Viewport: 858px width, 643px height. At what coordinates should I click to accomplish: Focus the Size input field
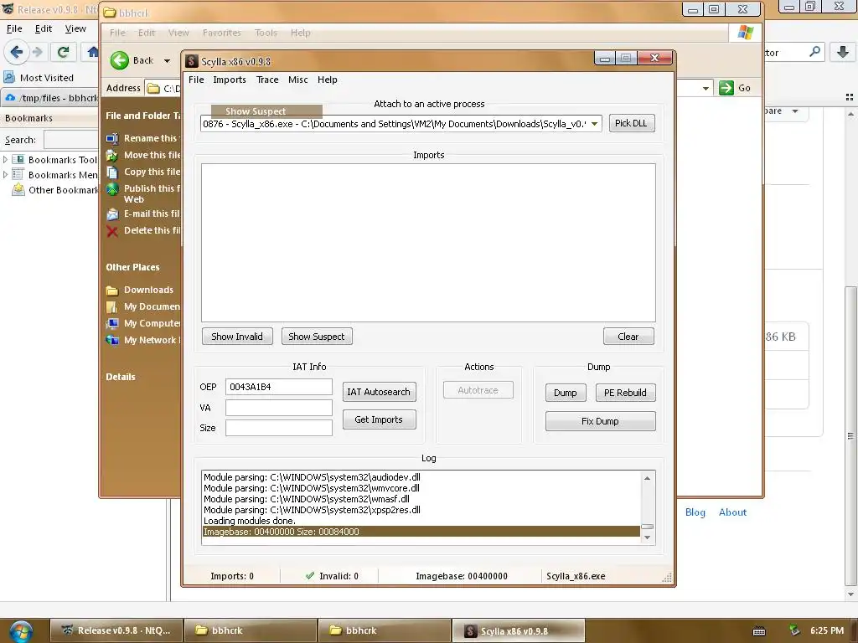(x=278, y=428)
